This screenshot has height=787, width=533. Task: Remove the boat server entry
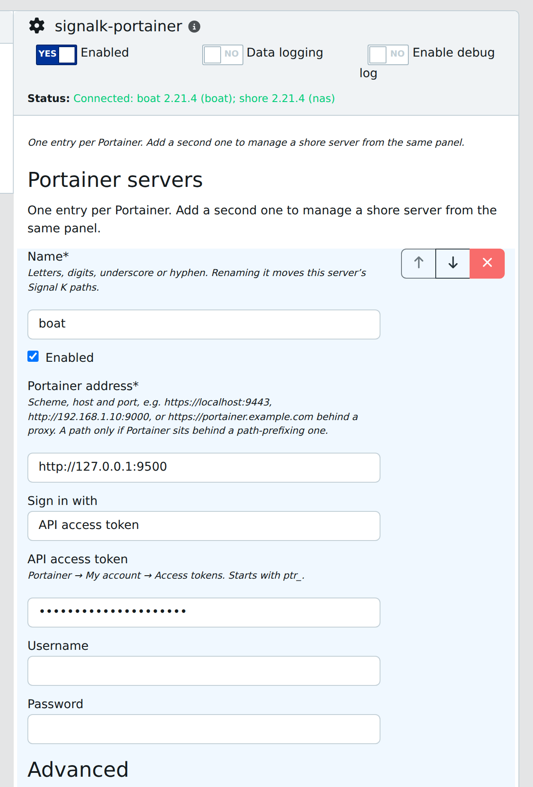[x=487, y=263]
